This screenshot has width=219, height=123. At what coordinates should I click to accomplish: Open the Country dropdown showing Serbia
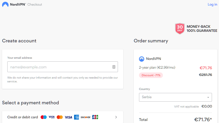(175, 97)
